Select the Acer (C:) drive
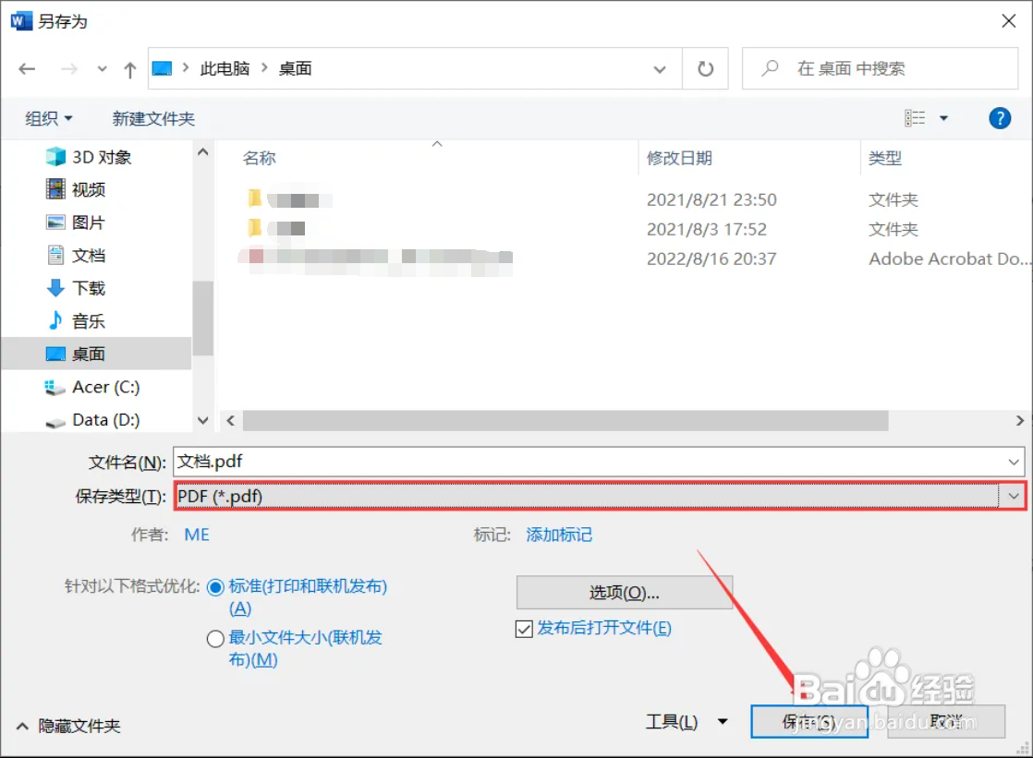The height and width of the screenshot is (758, 1033). point(103,387)
